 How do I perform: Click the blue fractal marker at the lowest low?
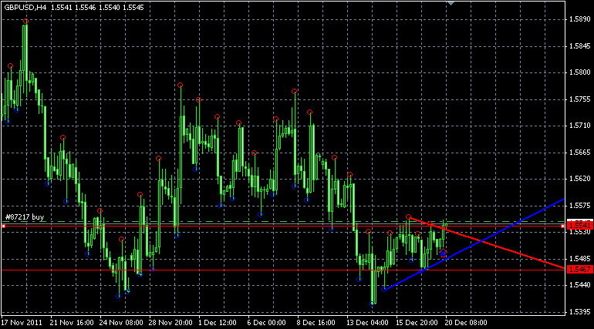tap(372, 304)
